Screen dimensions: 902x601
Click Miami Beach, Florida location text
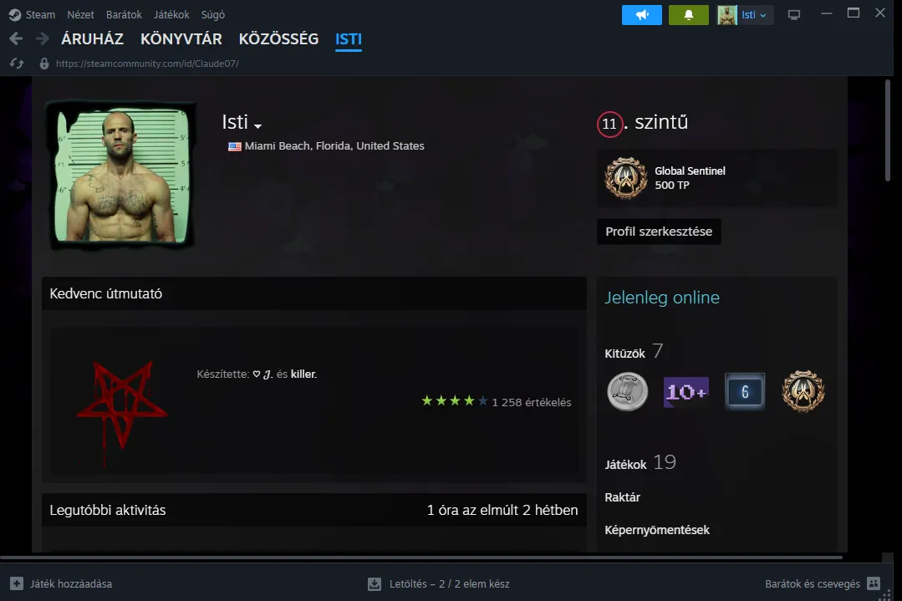coord(334,146)
